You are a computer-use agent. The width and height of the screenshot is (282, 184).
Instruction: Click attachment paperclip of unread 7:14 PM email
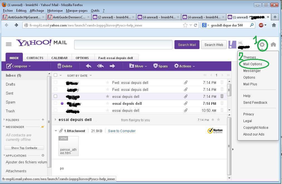(x=186, y=103)
